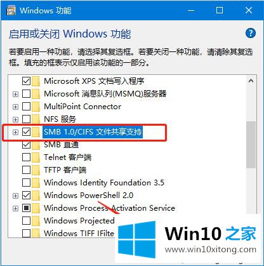Check Windows Identity Foundation 3.5 box
Screen dimensions: 264x266
click(x=26, y=183)
